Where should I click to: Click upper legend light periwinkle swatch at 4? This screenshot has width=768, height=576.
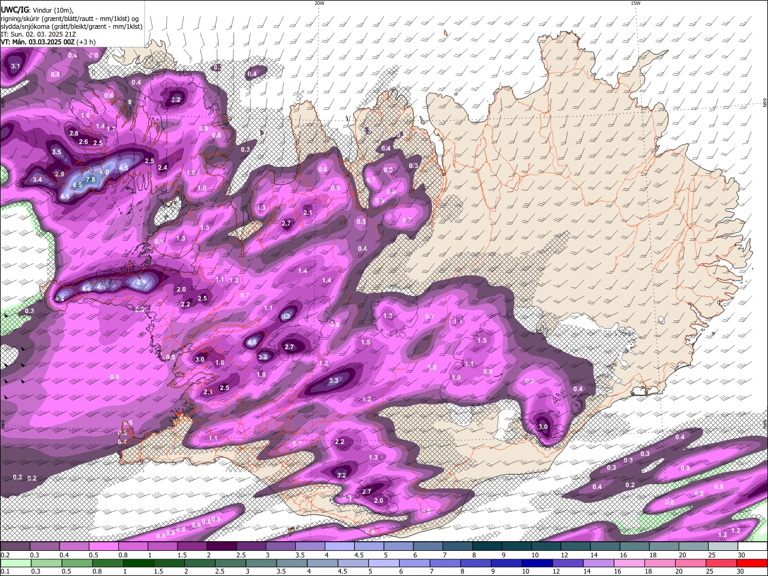[338, 547]
